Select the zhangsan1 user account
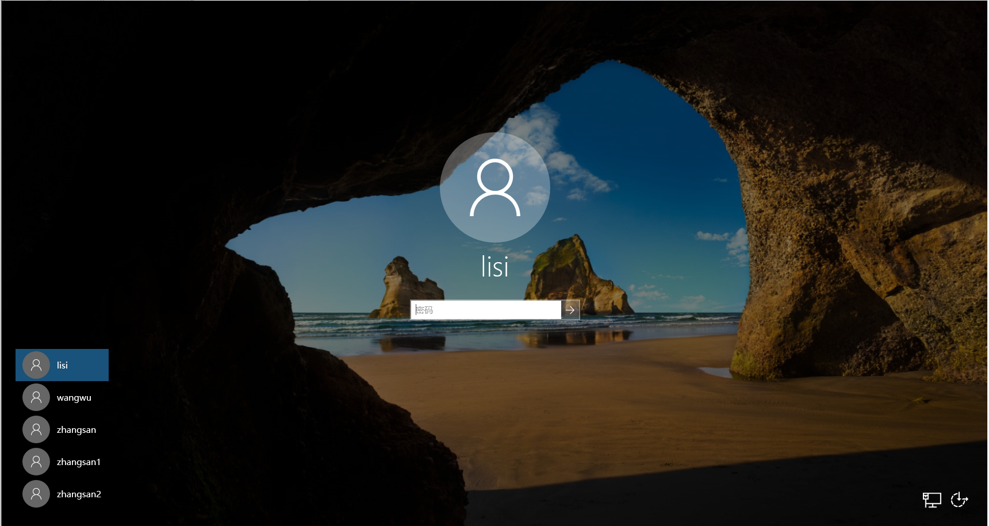989x526 pixels. [x=62, y=462]
